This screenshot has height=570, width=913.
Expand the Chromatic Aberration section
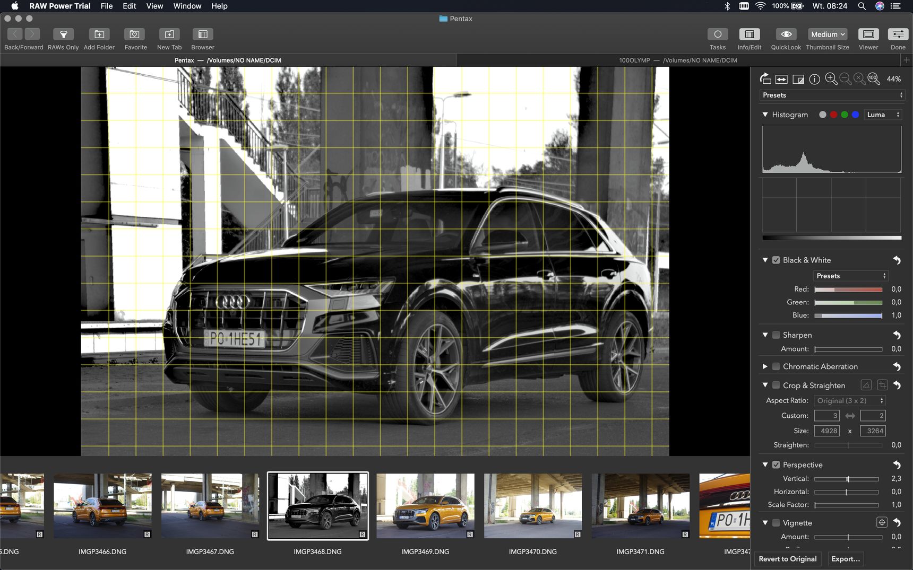[x=765, y=366]
